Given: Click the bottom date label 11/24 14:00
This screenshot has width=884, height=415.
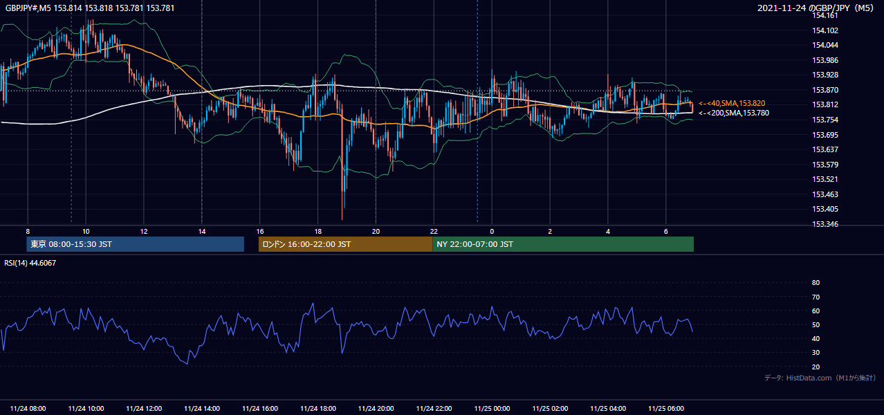Looking at the screenshot, I should 202,408.
